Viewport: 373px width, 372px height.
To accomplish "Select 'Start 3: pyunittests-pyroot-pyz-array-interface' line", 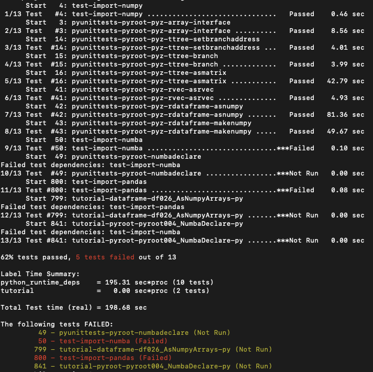I will [x=128, y=22].
